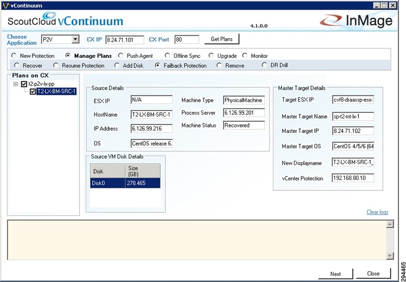Choose the Add Disk radio button
This screenshot has height=282, width=406.
coord(117,65)
